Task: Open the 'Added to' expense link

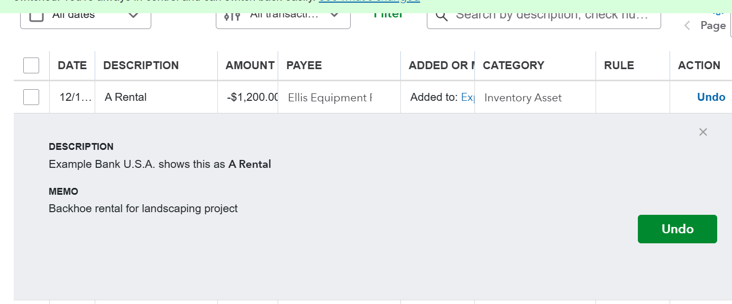Action: [468, 97]
